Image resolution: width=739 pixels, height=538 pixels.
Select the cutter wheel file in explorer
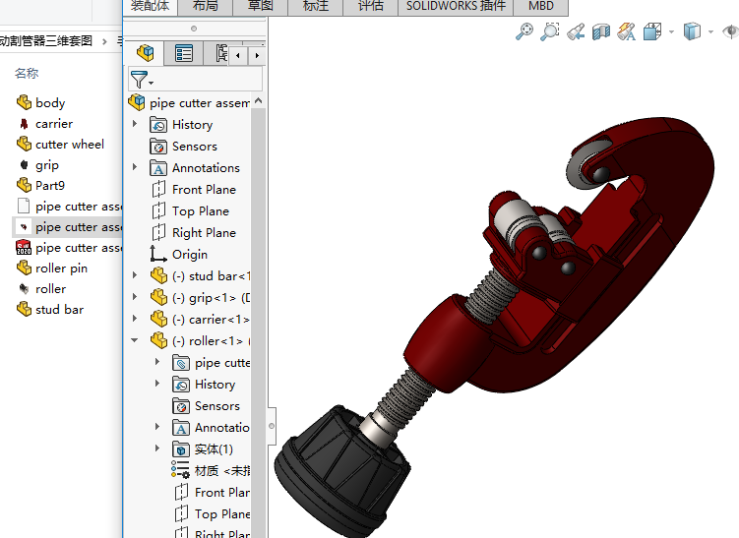click(69, 145)
